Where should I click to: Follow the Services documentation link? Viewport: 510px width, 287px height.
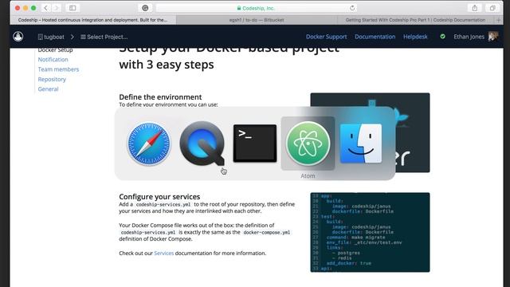164,254
